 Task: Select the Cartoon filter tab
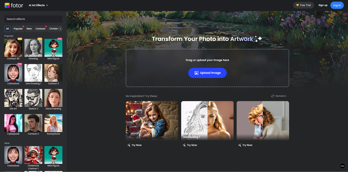[x=41, y=28]
